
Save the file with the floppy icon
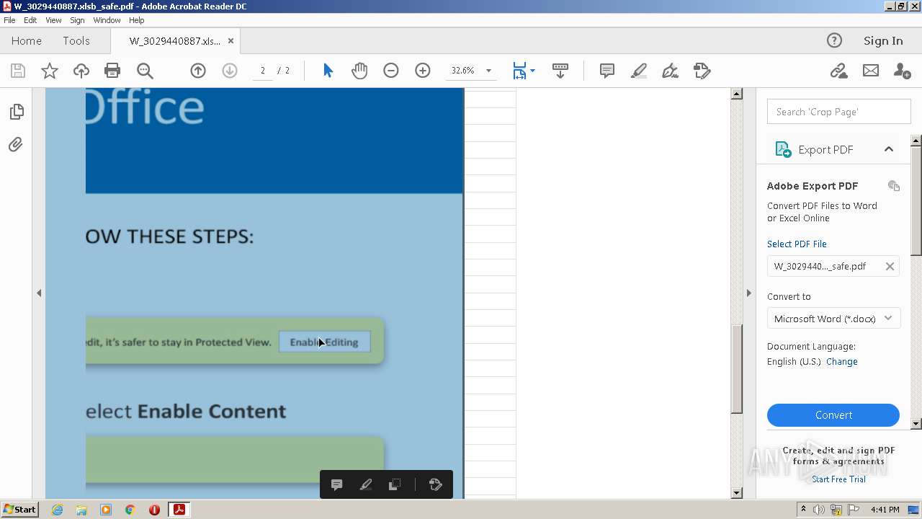[x=18, y=71]
